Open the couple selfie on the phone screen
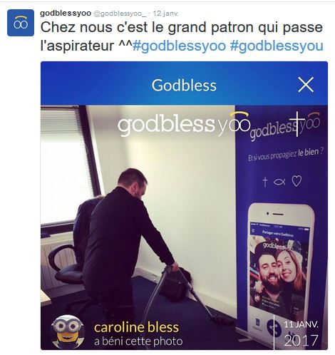This screenshot has width=335, height=355. pos(279,277)
